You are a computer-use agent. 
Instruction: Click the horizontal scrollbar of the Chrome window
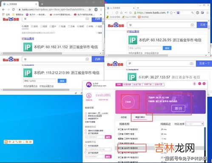32,53
